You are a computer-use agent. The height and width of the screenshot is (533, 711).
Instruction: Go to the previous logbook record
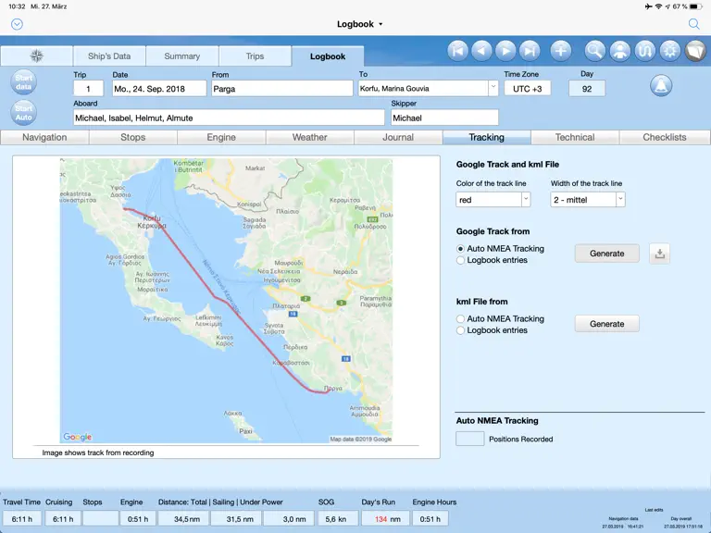(x=481, y=51)
